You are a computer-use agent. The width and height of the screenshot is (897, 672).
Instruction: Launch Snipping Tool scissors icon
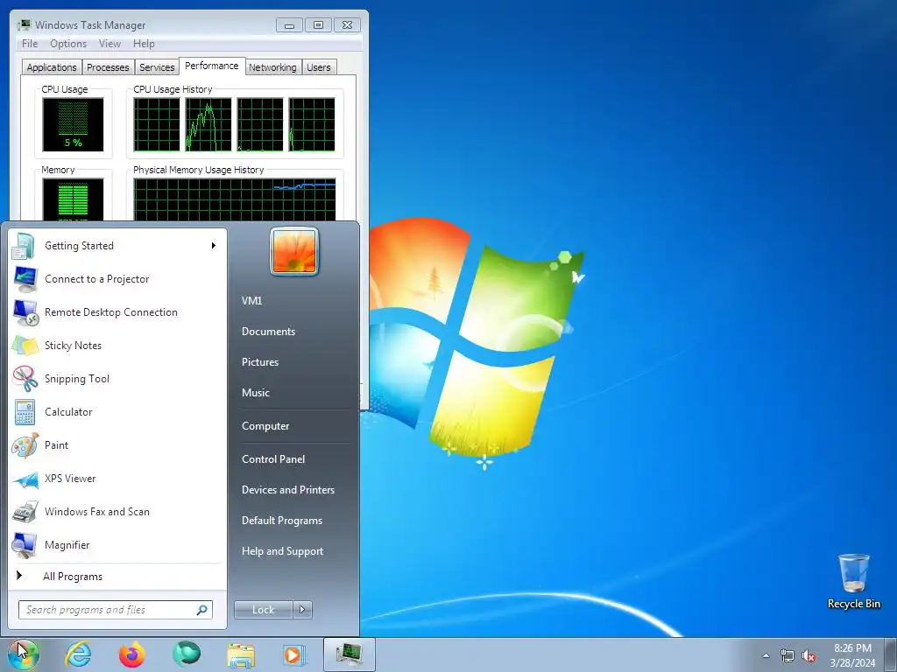click(x=24, y=379)
